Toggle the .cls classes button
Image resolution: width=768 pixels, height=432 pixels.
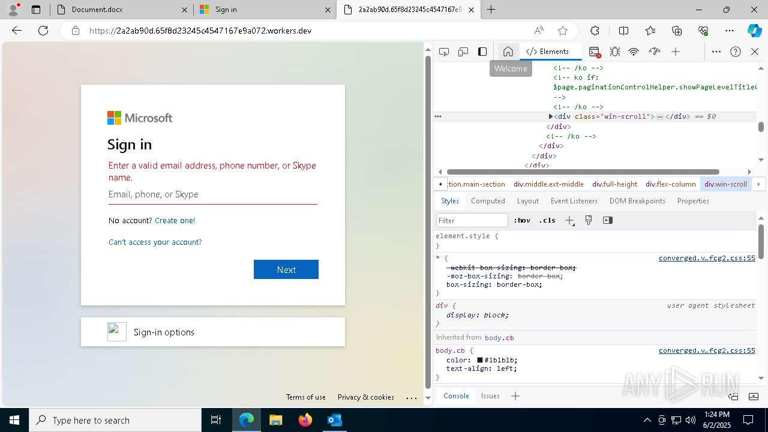(547, 220)
